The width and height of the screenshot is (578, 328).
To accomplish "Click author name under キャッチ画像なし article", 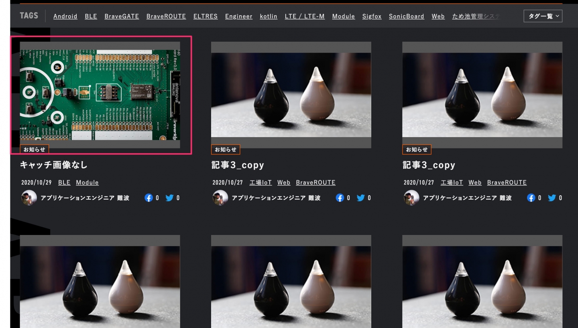I will [x=85, y=198].
